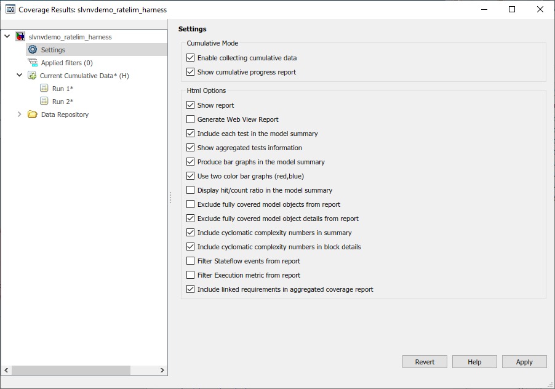This screenshot has width=555, height=389.
Task: Disable Enable collecting cumulative data checkbox
Action: [190, 58]
